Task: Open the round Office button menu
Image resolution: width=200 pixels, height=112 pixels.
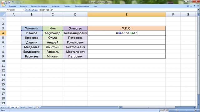Action: click(x=3, y=3)
